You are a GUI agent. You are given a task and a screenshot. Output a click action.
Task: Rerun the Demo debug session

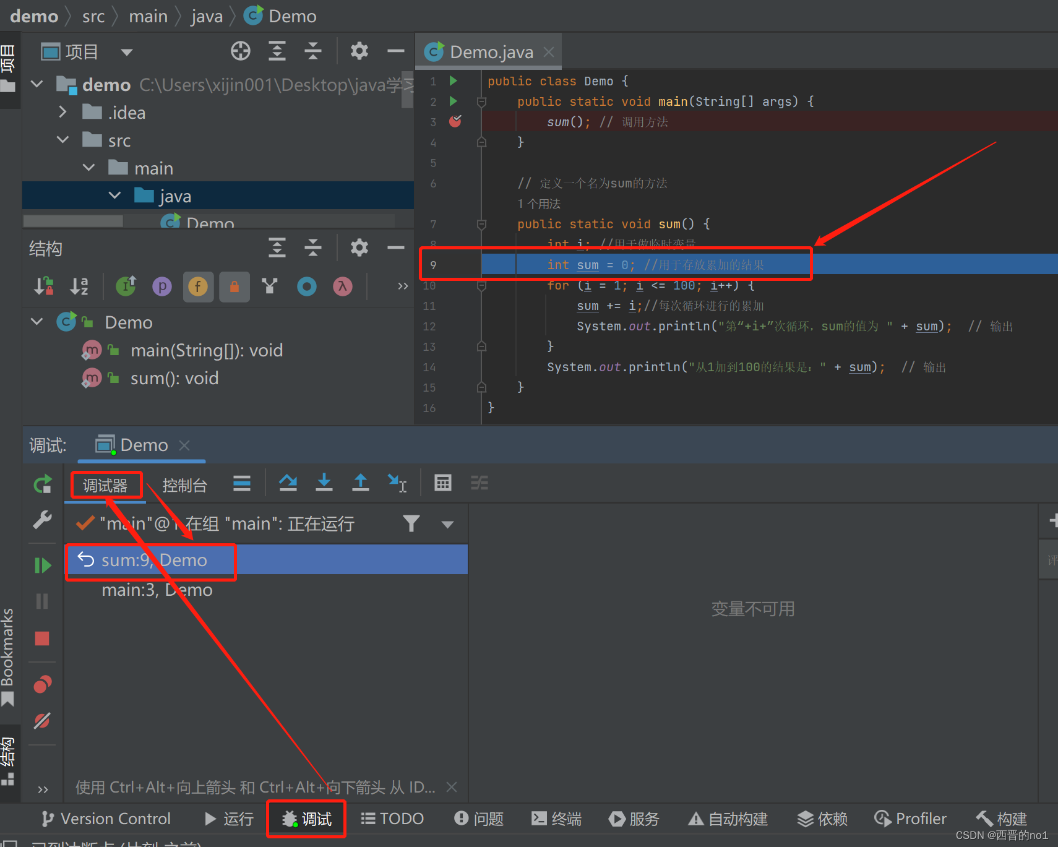click(42, 484)
